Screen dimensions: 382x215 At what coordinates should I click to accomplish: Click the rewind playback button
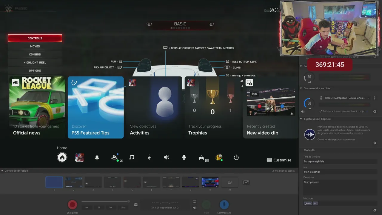(x=87, y=207)
